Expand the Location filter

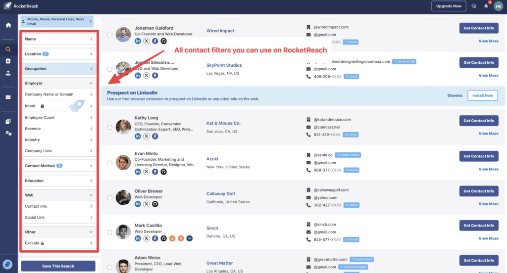click(x=59, y=54)
